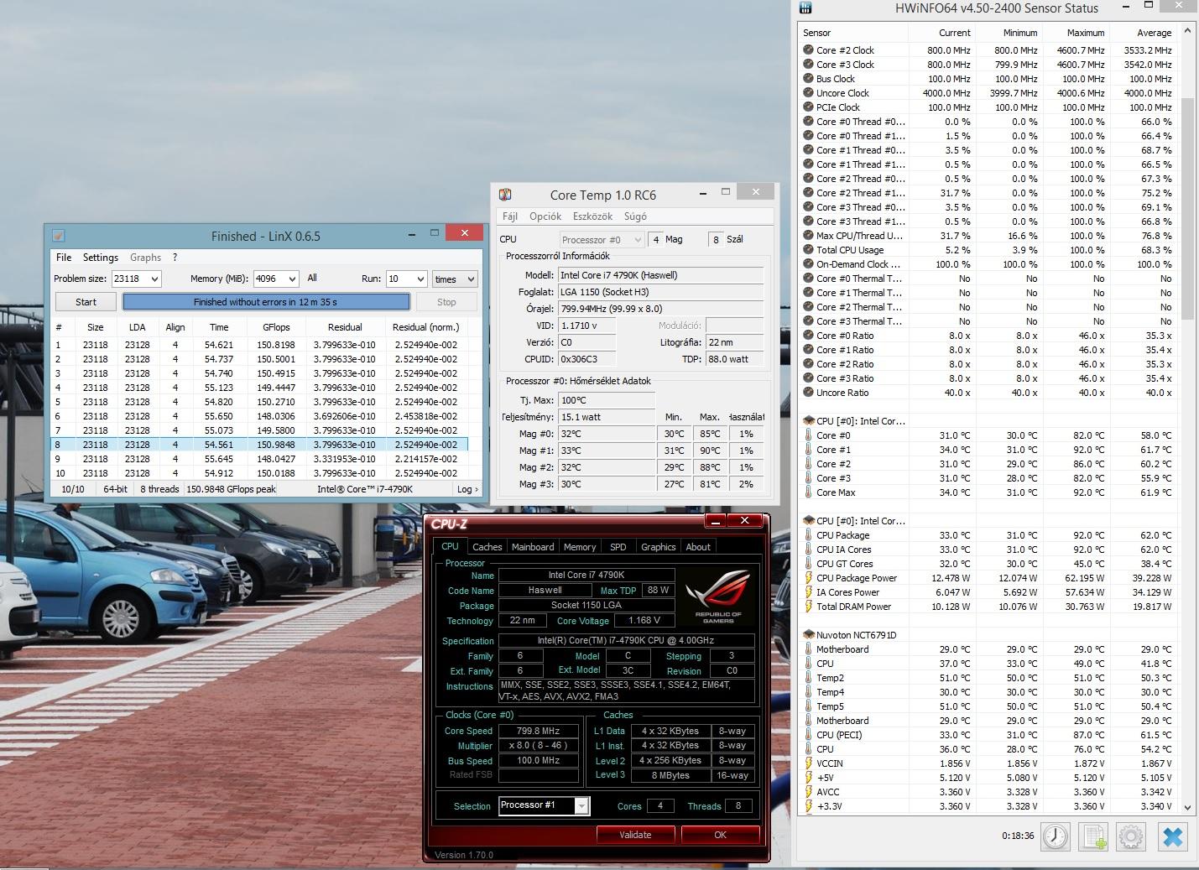Click the OK button in CPU-Z
Screen dimensions: 1199x870
[x=720, y=835]
